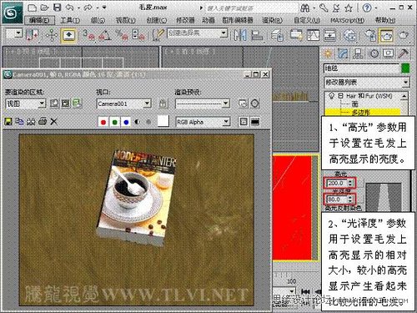
Task: Toggle the Percent Snap icon
Action: point(122,35)
